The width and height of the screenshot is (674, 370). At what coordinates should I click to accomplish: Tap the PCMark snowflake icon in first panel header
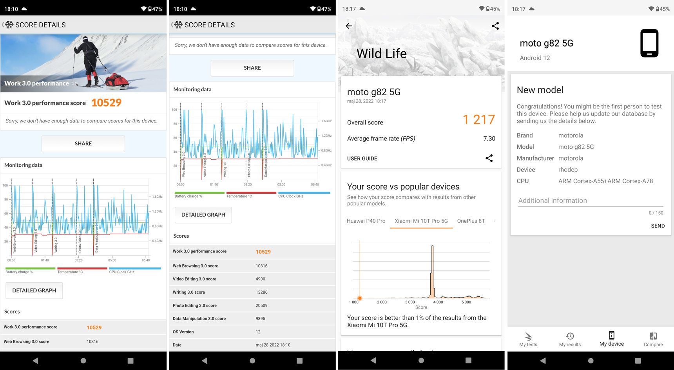pyautogui.click(x=9, y=25)
